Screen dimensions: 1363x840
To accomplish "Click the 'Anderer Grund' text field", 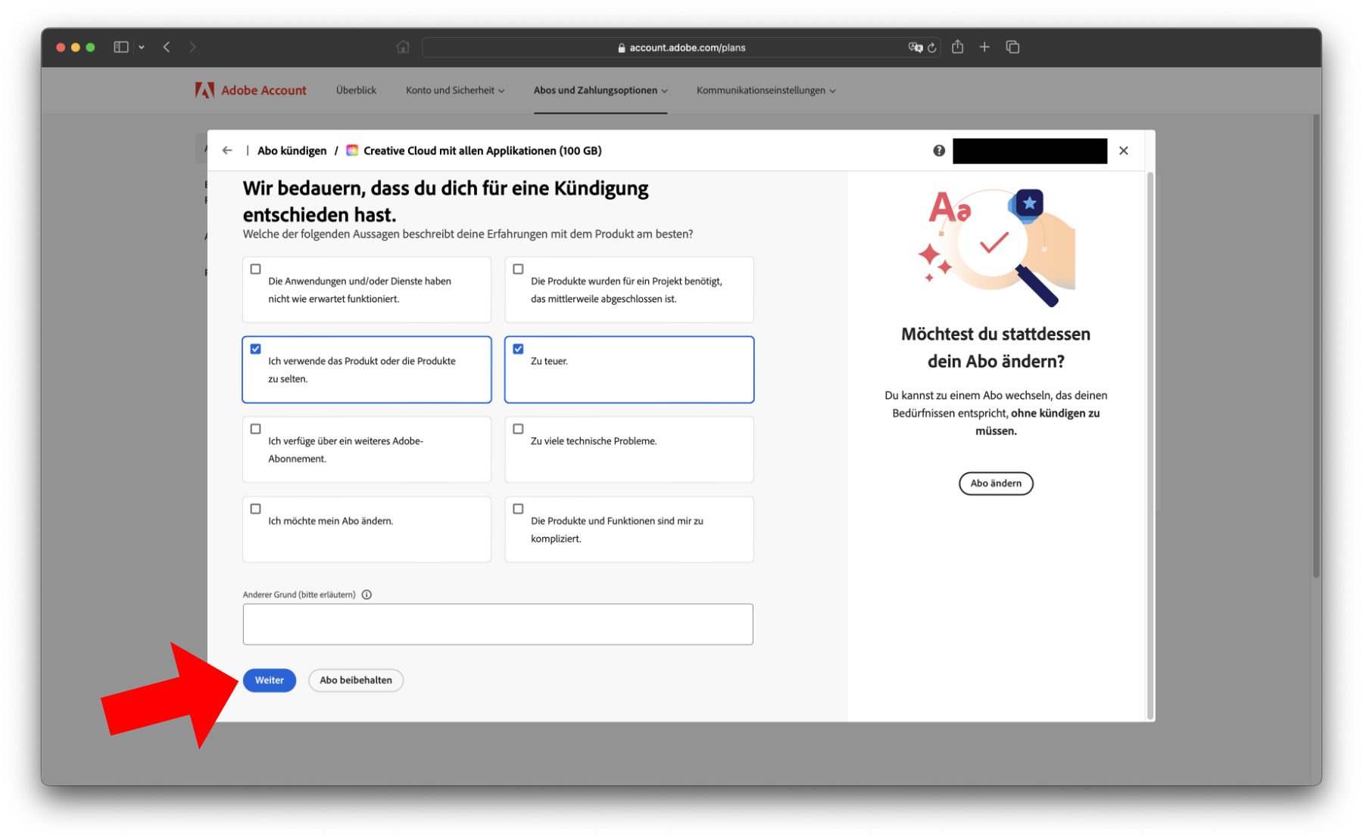I will click(x=497, y=624).
